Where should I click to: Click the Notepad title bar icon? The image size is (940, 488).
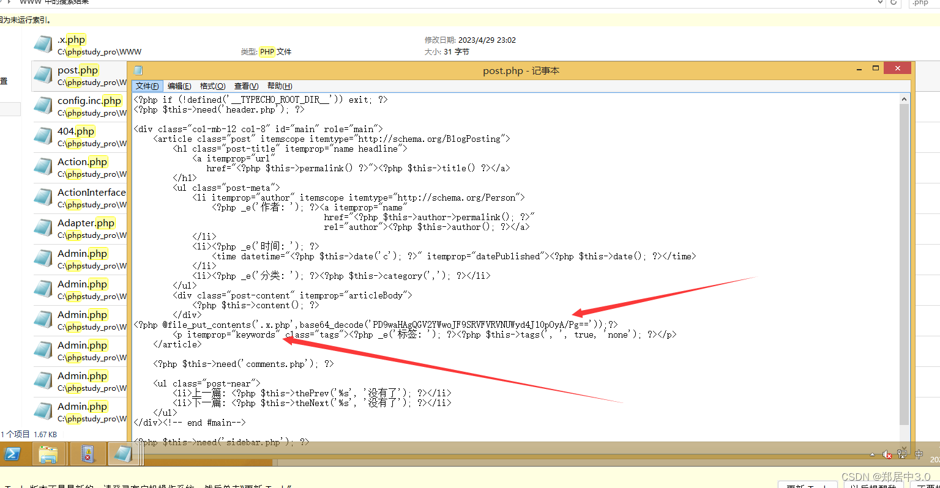point(138,70)
